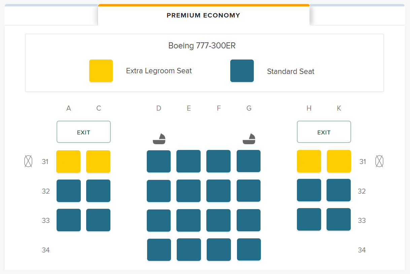Select extra legroom seat 31A

[68, 161]
